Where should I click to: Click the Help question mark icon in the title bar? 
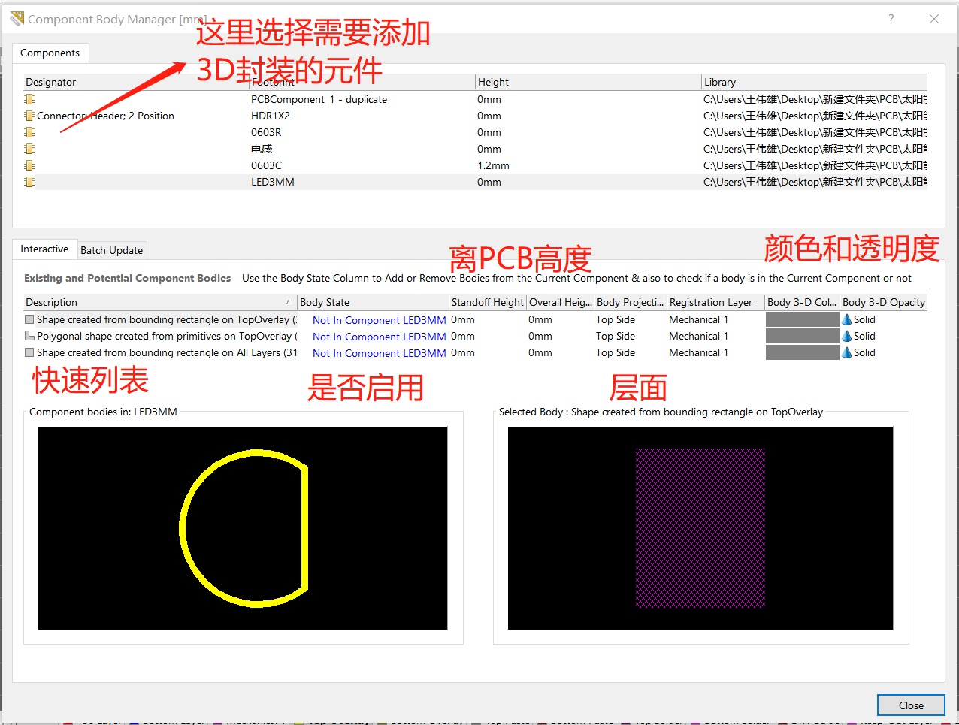pyautogui.click(x=891, y=19)
